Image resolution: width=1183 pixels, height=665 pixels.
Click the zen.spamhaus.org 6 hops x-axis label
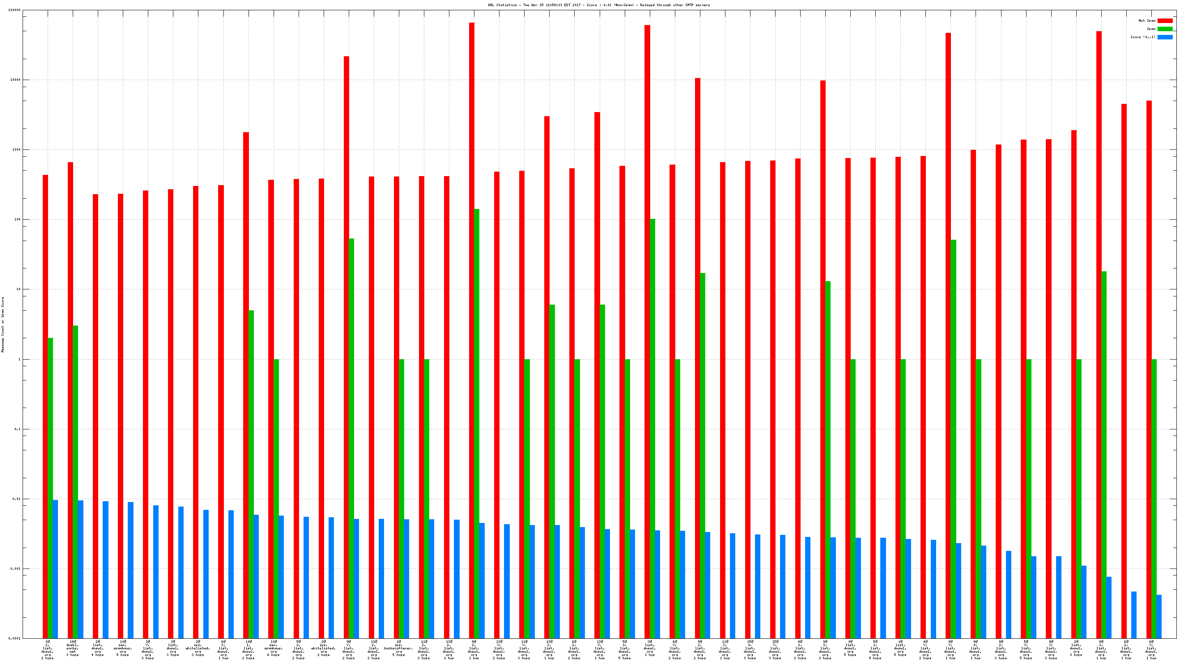click(273, 649)
